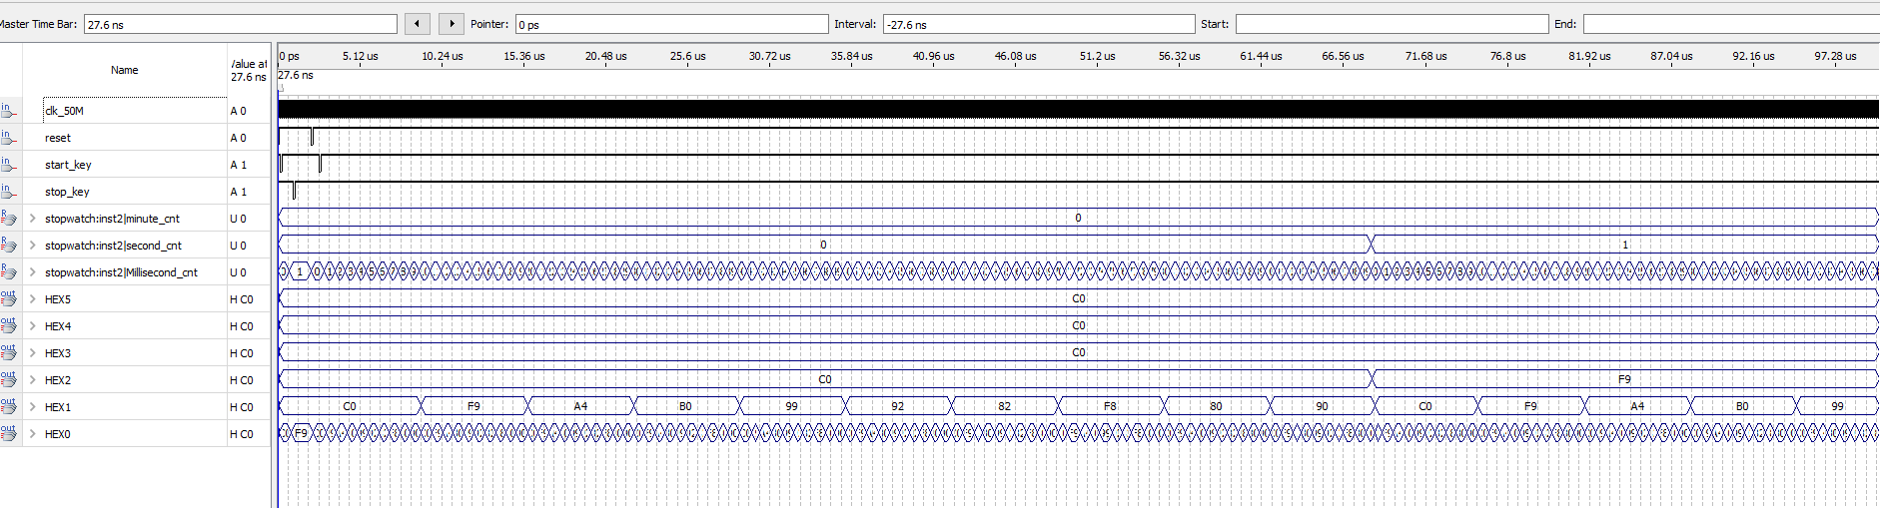Click the next time bar arrow button

point(452,24)
